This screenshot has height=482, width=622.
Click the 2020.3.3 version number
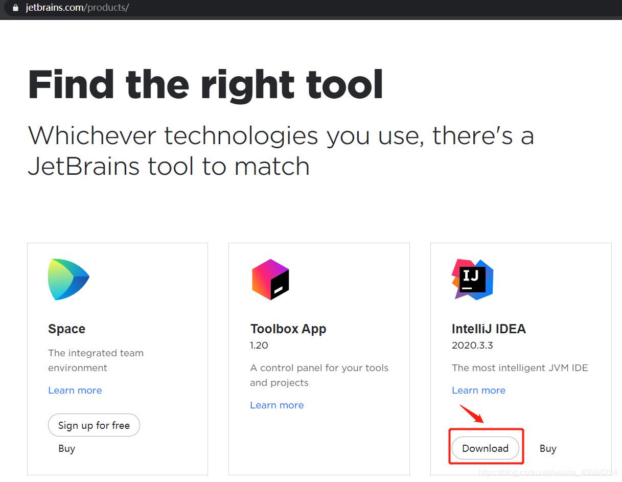[x=472, y=346]
